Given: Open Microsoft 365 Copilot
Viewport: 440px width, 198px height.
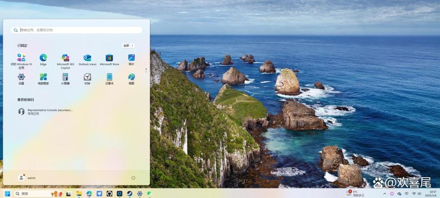Looking at the screenshot, I should coord(65,61).
